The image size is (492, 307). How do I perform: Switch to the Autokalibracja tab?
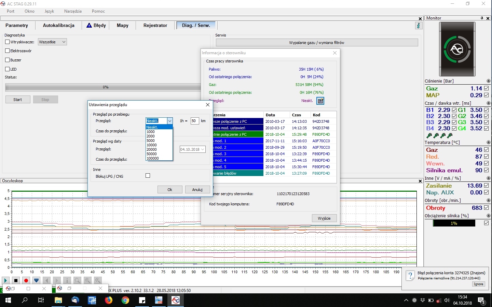click(58, 26)
